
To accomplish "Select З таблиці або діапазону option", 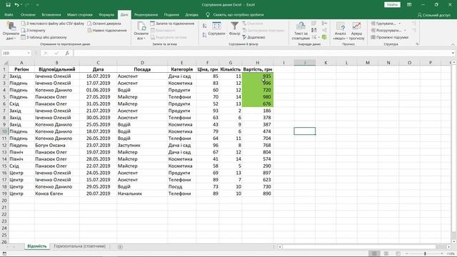I will pos(44,37).
